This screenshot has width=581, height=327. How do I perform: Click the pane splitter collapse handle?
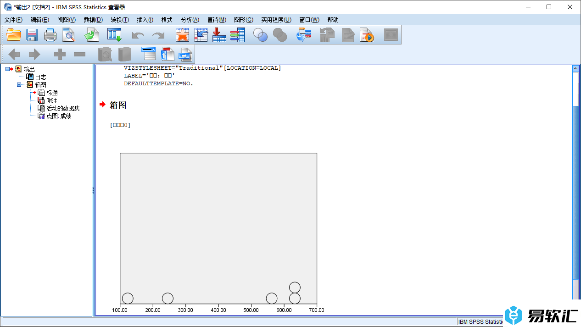(94, 190)
